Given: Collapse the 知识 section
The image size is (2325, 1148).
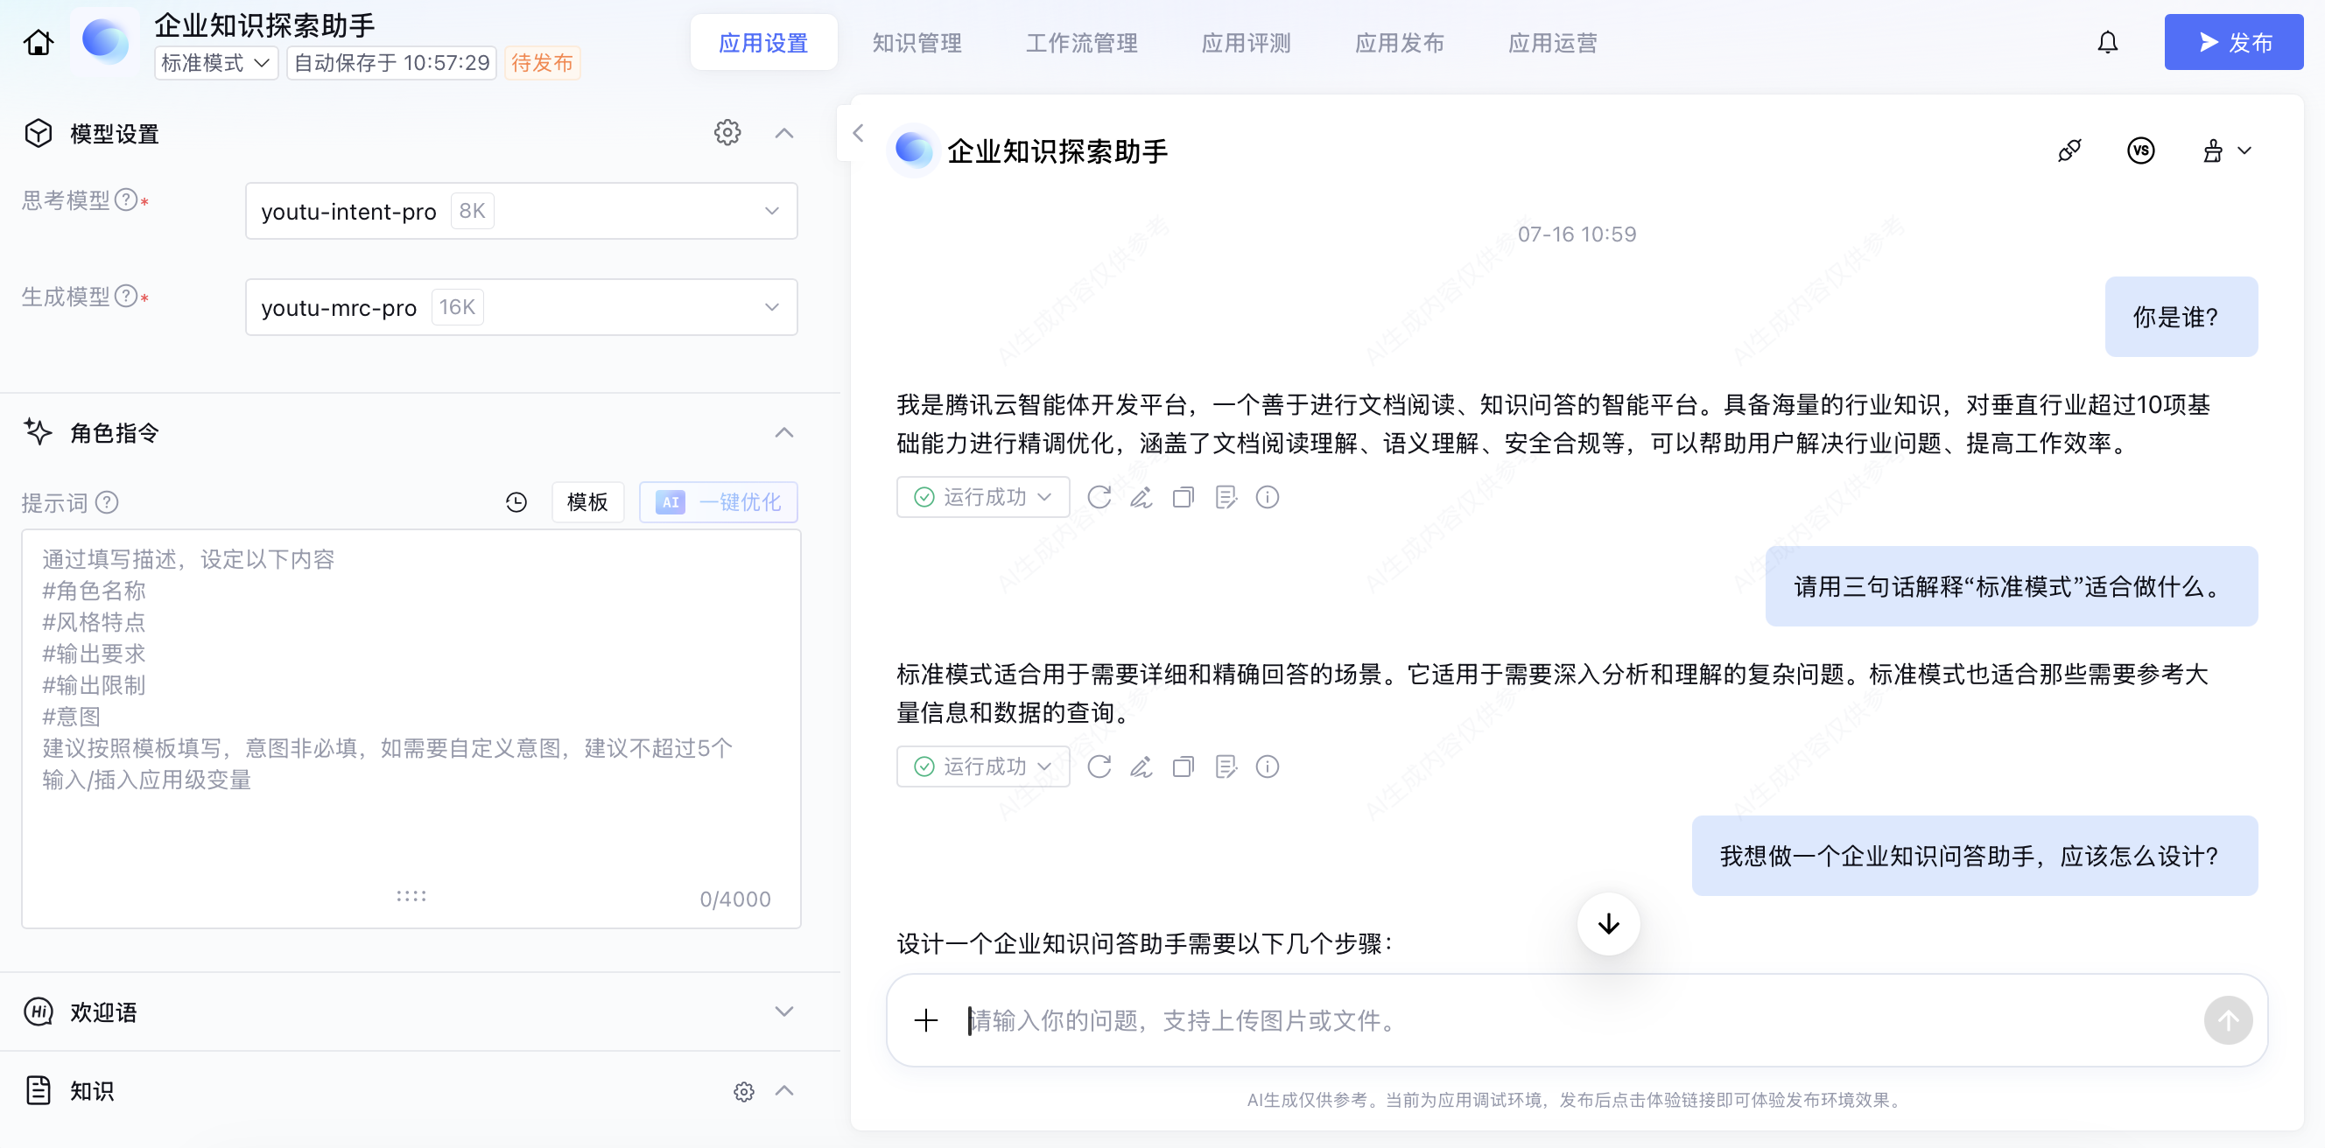Looking at the screenshot, I should (x=784, y=1091).
